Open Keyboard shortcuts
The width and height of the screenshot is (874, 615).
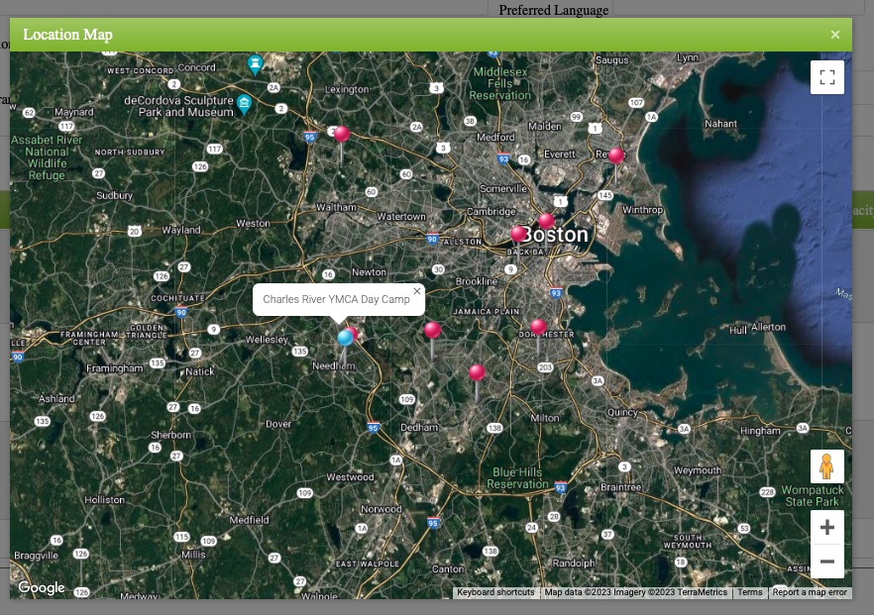coord(495,592)
